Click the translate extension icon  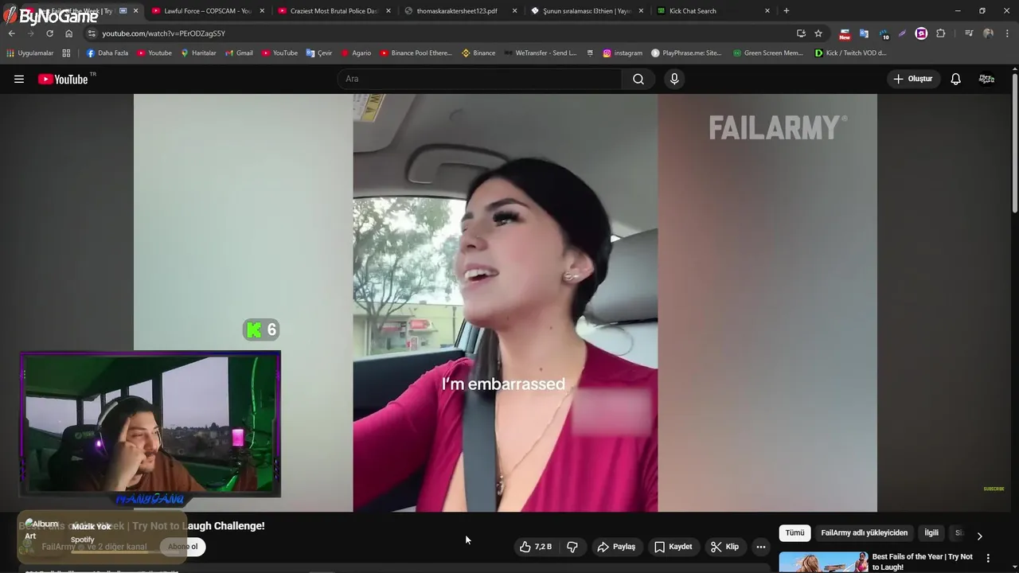point(864,33)
